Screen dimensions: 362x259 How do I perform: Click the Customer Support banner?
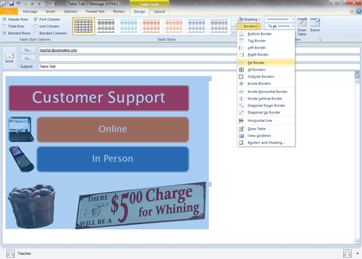[x=99, y=98]
